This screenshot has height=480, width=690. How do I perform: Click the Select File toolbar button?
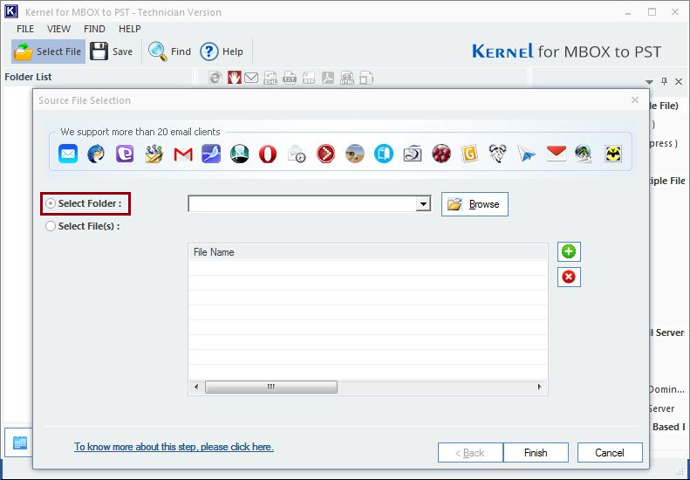48,51
